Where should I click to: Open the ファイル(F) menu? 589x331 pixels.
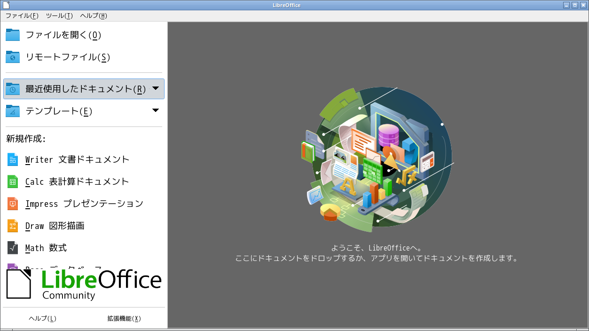(22, 16)
